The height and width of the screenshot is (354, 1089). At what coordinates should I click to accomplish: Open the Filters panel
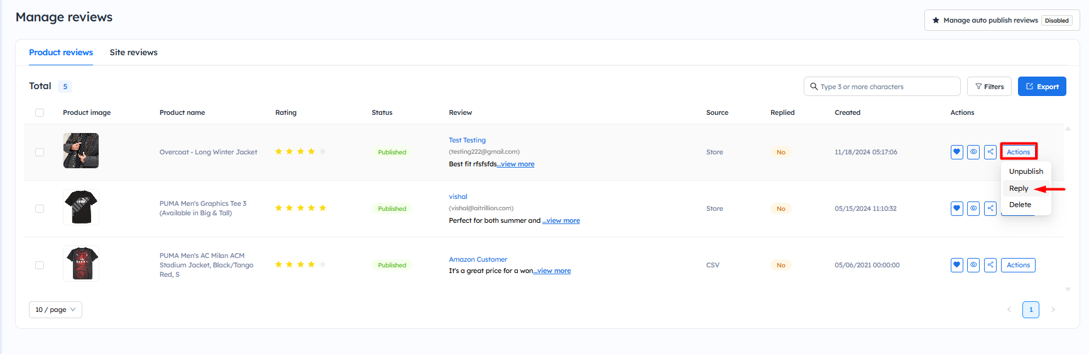tap(989, 87)
